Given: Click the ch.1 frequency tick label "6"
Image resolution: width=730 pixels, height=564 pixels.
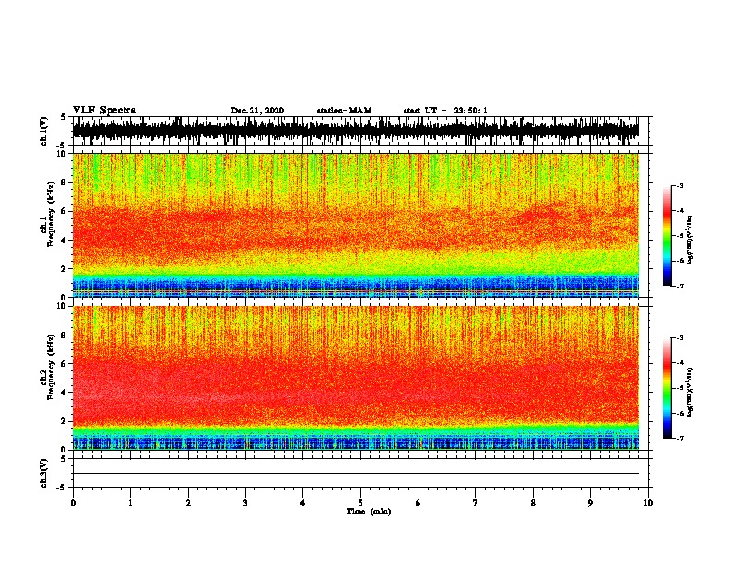Looking at the screenshot, I should click(64, 211).
